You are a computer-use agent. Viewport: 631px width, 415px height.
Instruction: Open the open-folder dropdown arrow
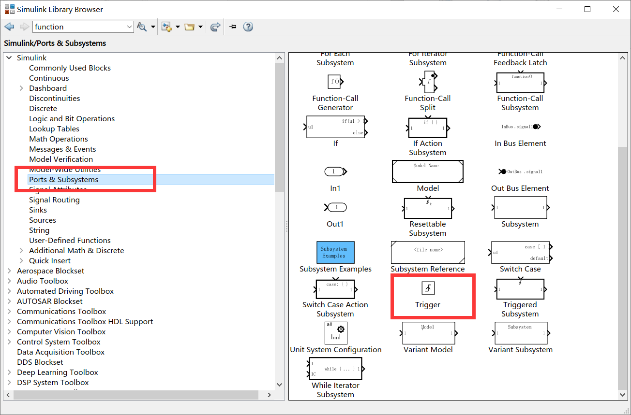click(200, 27)
